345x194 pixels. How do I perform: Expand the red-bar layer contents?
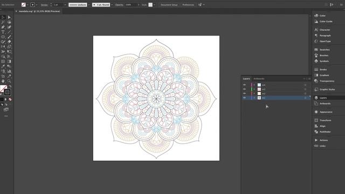point(254,93)
